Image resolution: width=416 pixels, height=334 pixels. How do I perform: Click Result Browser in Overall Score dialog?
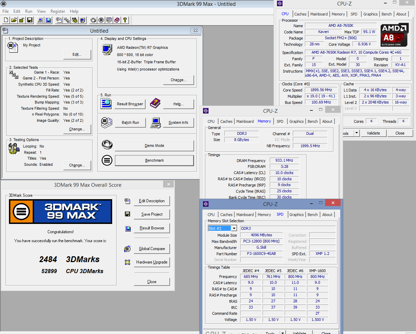point(152,228)
